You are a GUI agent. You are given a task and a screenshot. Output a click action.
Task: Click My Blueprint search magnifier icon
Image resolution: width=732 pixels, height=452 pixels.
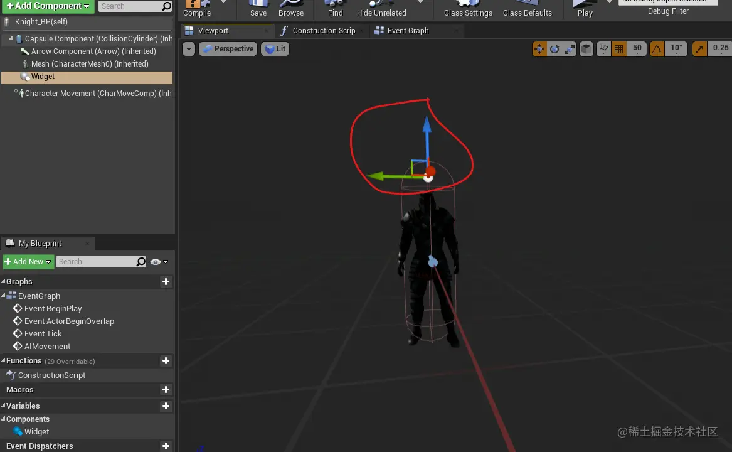[141, 262]
